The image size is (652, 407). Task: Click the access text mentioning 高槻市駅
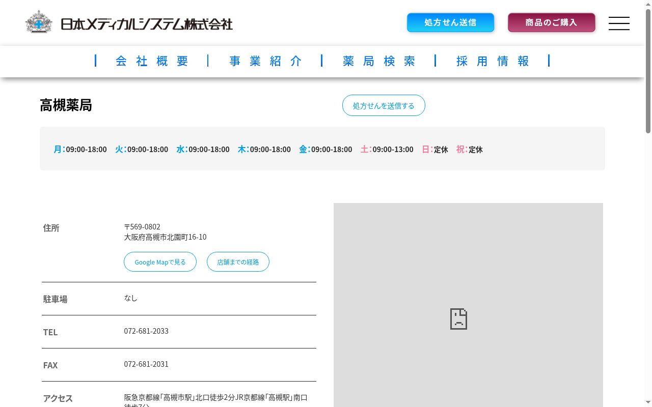(216, 401)
